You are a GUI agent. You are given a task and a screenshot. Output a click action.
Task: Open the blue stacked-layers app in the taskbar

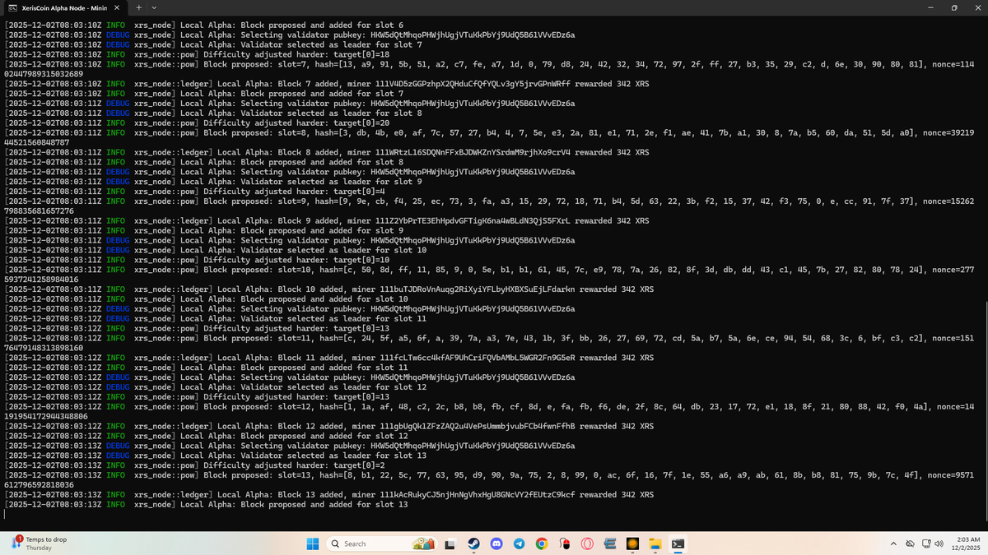(x=610, y=543)
